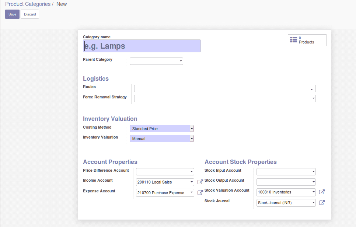This screenshot has height=227, width=356.
Task: Open the Routes dropdown
Action: point(225,88)
